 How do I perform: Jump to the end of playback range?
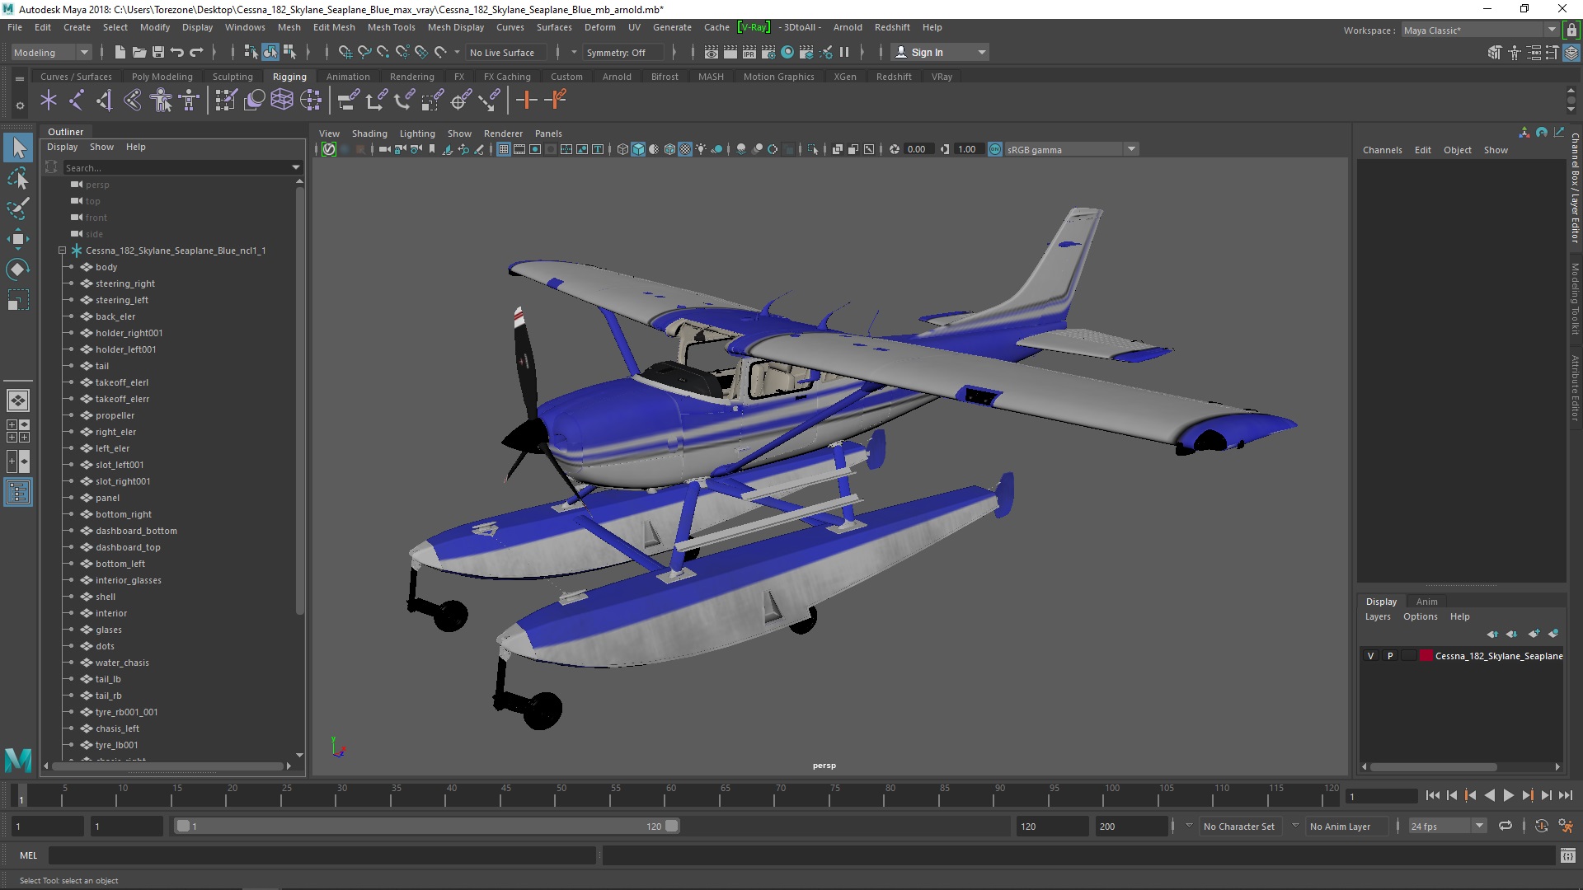pyautogui.click(x=1566, y=795)
